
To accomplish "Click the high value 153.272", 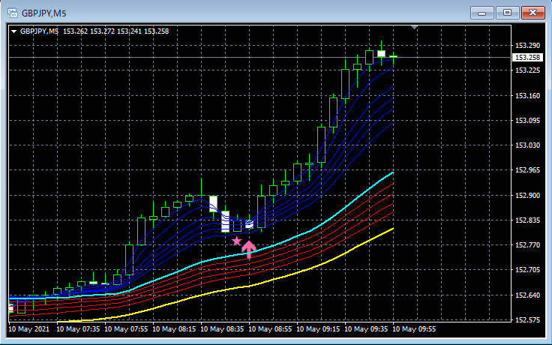I will pos(103,31).
